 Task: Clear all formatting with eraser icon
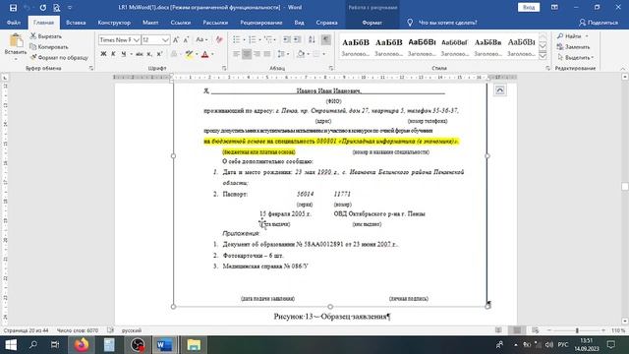[219, 39]
